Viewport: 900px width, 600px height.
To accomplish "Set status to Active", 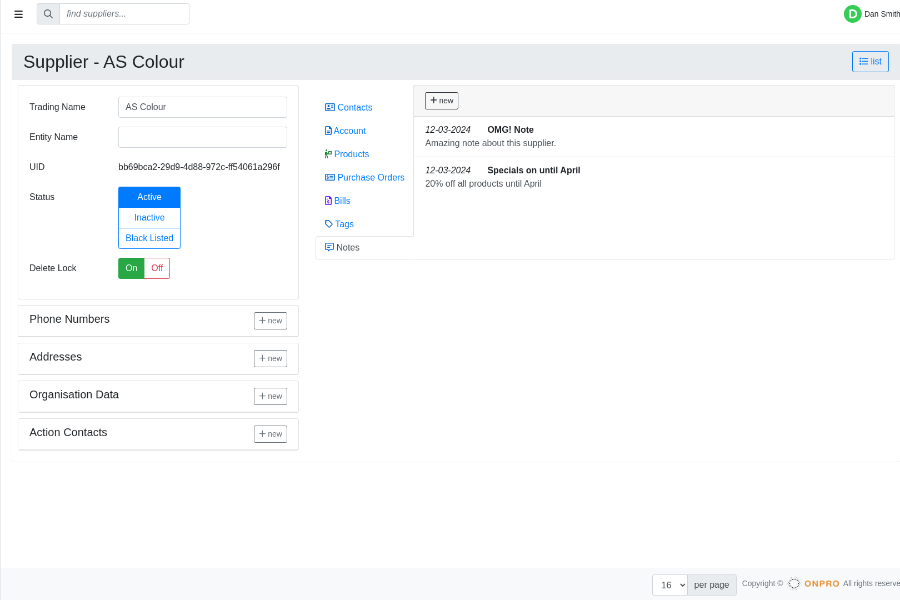I will click(x=149, y=197).
